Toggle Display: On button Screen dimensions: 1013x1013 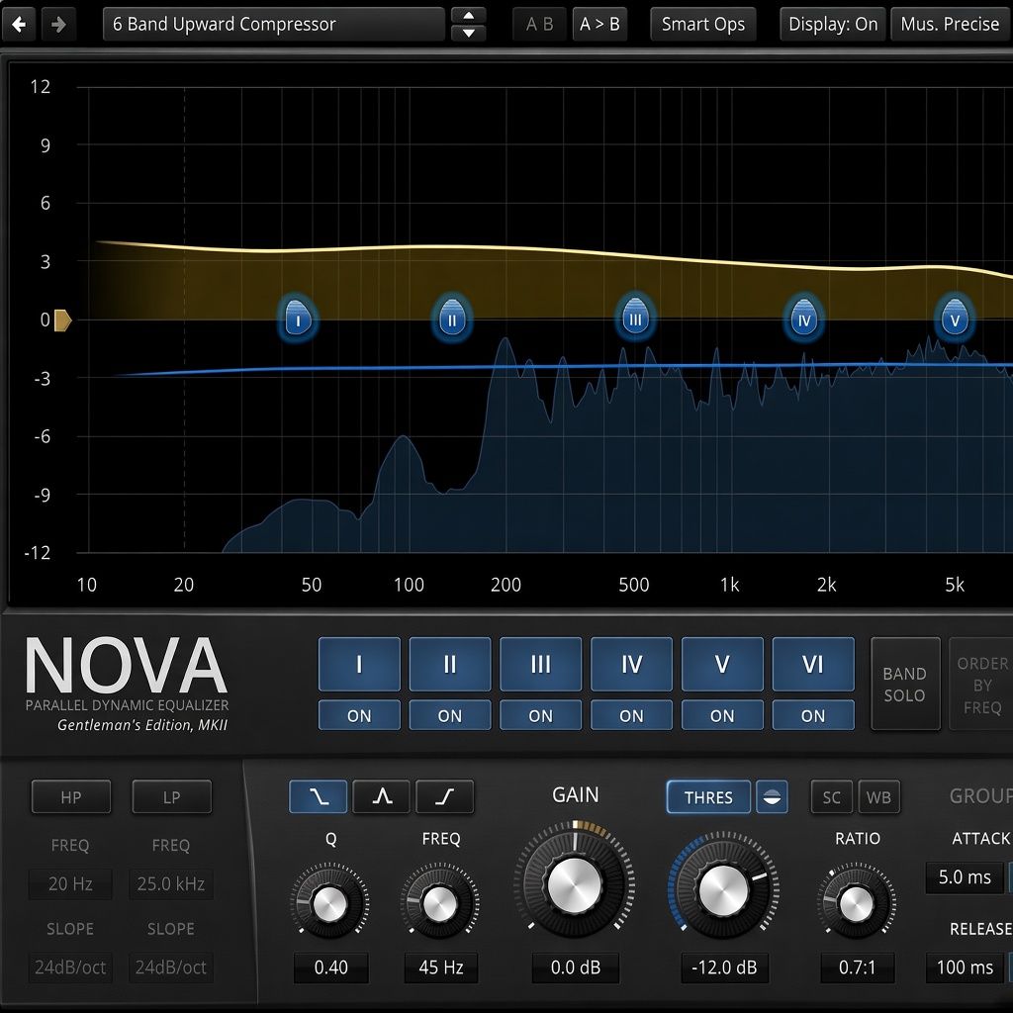(x=833, y=25)
